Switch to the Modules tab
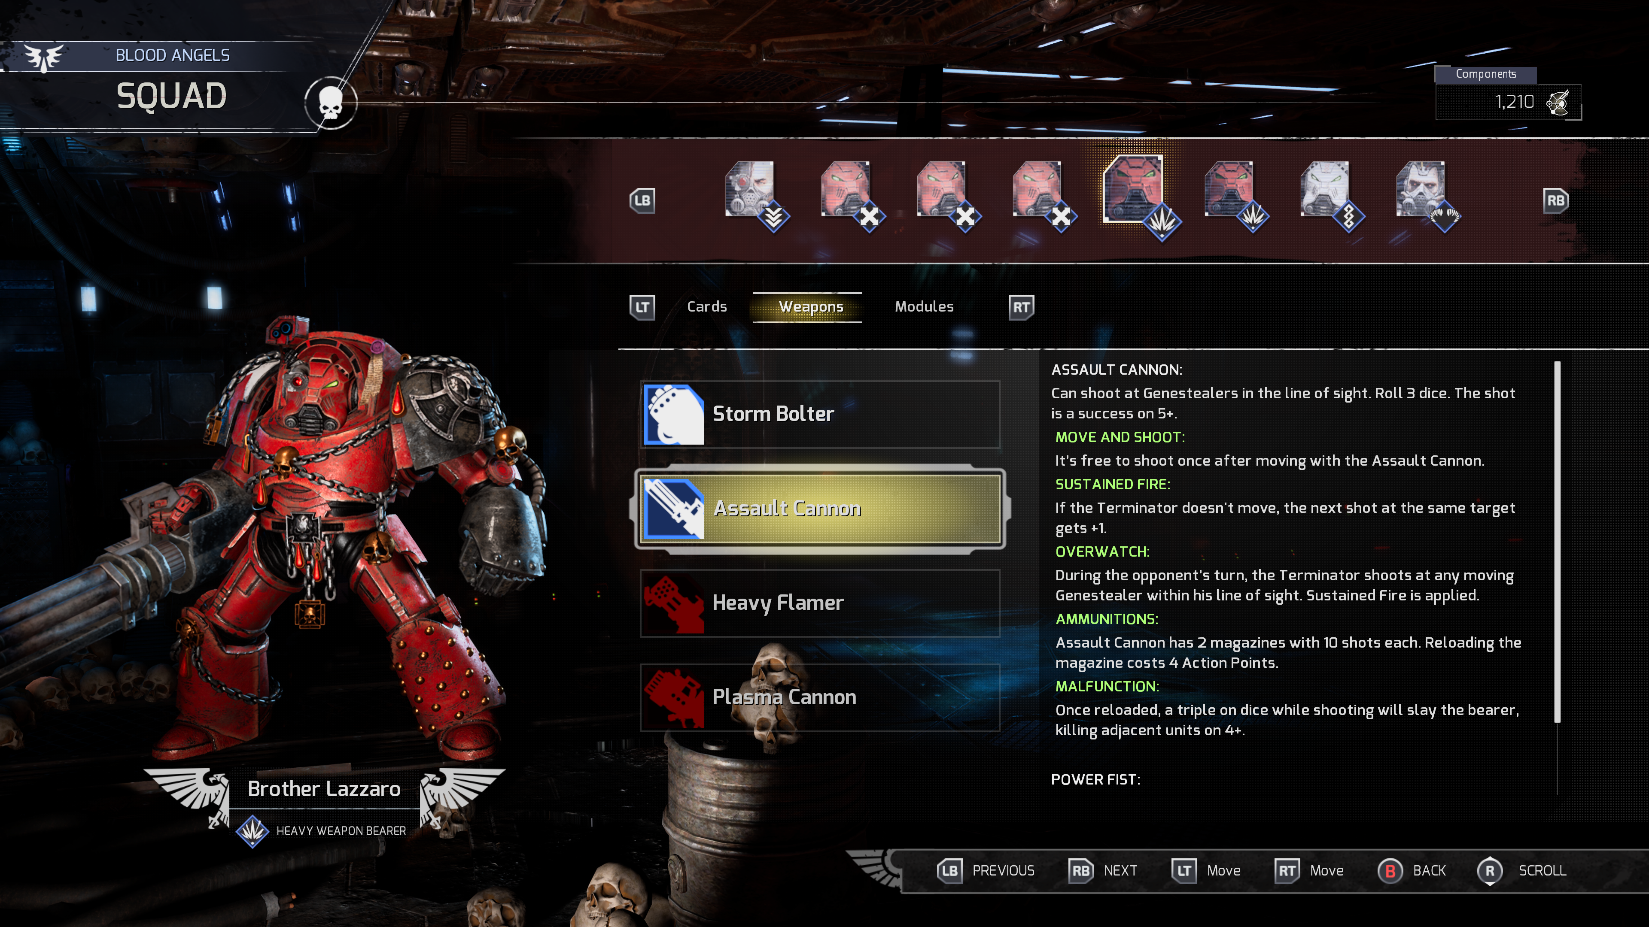 923,306
